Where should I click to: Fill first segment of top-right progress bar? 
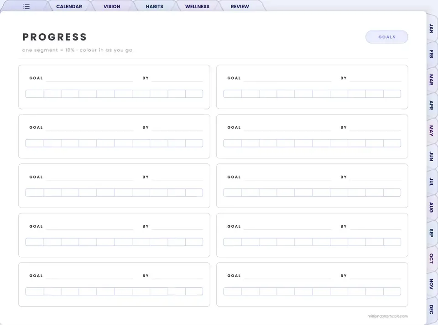232,94
